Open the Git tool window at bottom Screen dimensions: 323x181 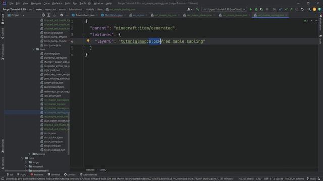(x=10, y=175)
